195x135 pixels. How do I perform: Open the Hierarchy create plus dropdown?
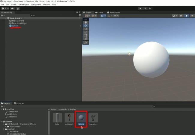coord(3,15)
